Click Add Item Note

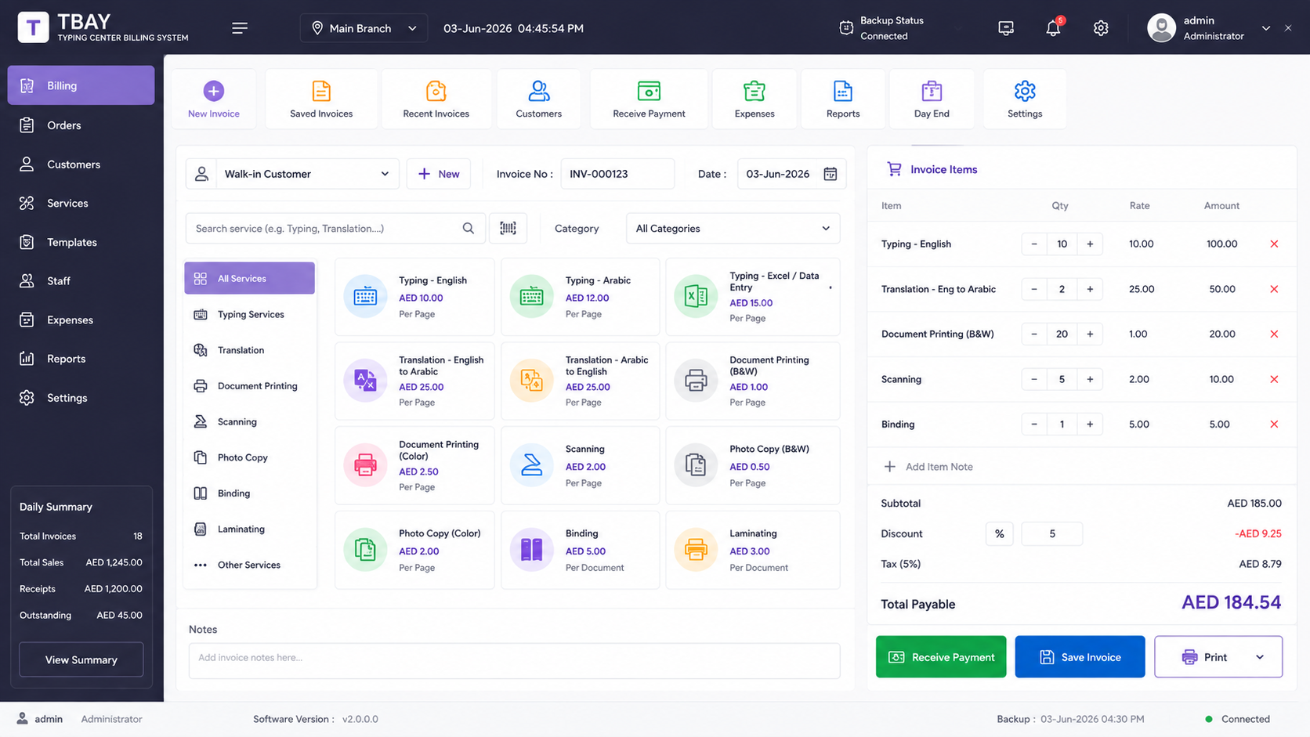928,467
